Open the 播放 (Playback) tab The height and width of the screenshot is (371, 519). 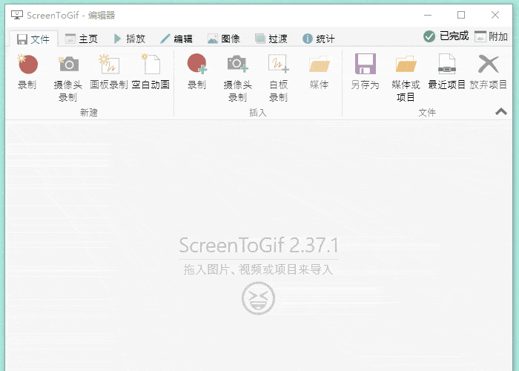click(130, 39)
